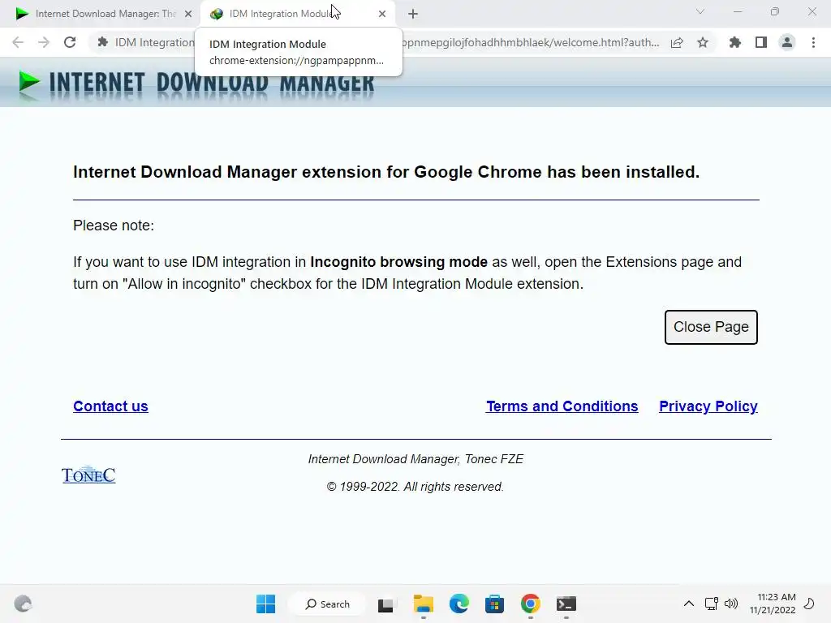Go forward one page
Image resolution: width=831 pixels, height=623 pixels.
[x=44, y=42]
